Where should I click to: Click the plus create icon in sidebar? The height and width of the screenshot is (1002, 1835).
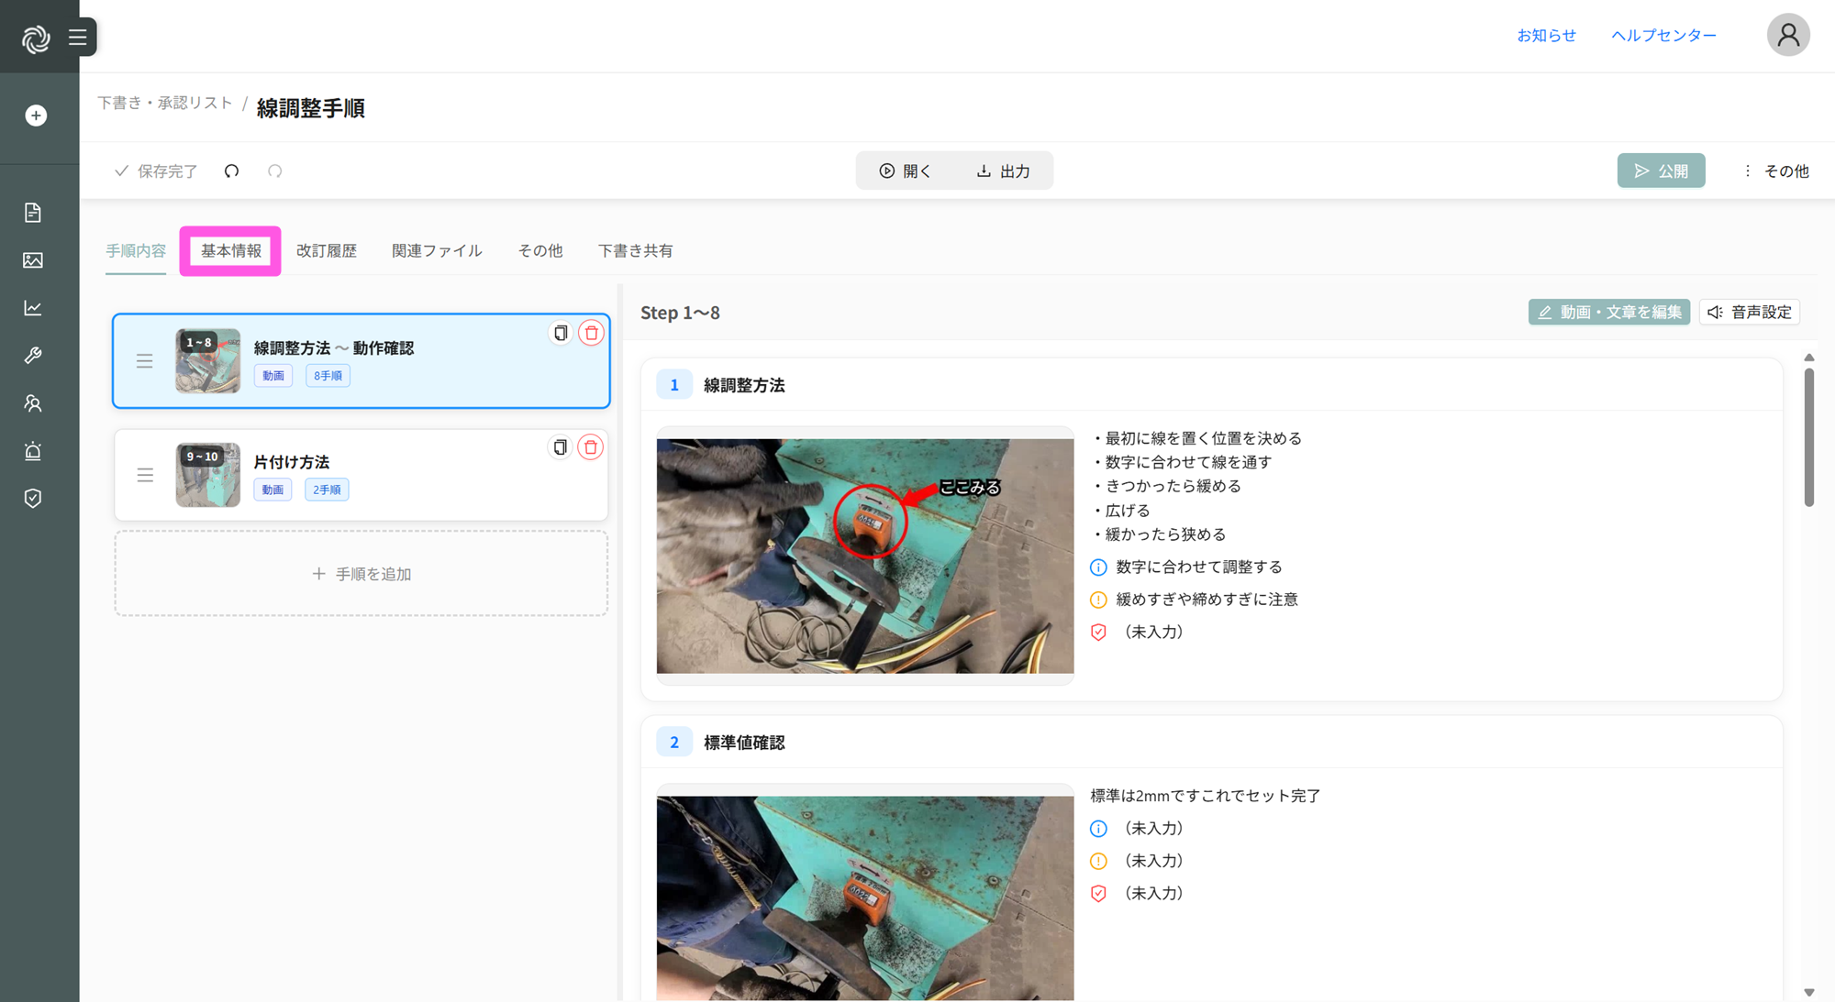click(x=36, y=116)
